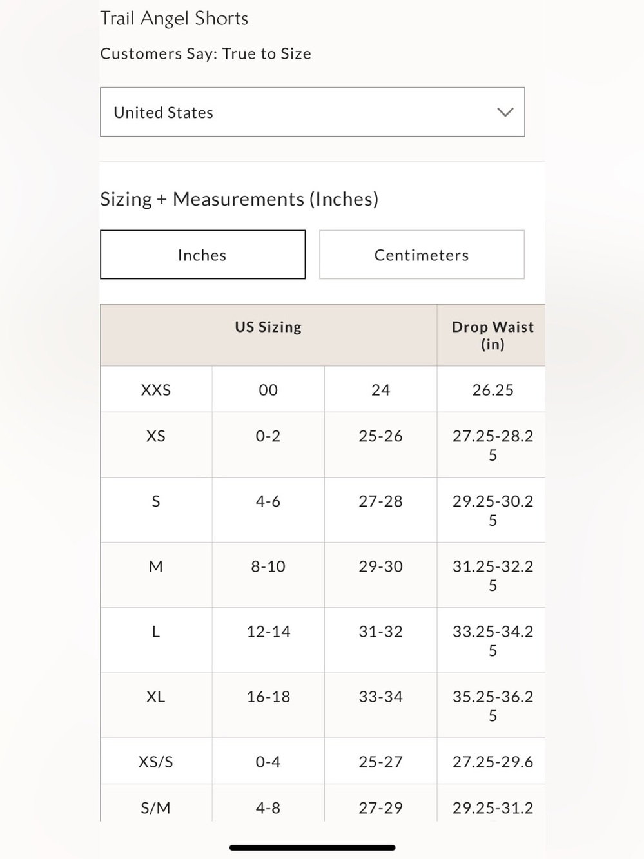Click the dropdown chevron arrow icon
644x859 pixels.
505,112
